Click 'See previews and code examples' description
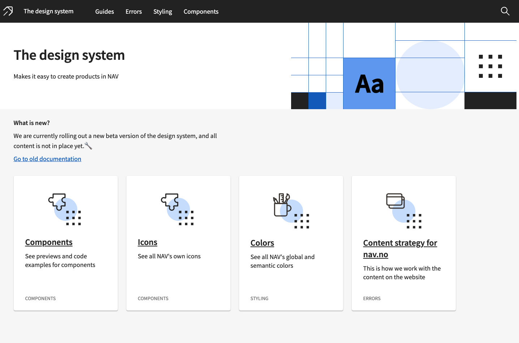 pyautogui.click(x=60, y=260)
